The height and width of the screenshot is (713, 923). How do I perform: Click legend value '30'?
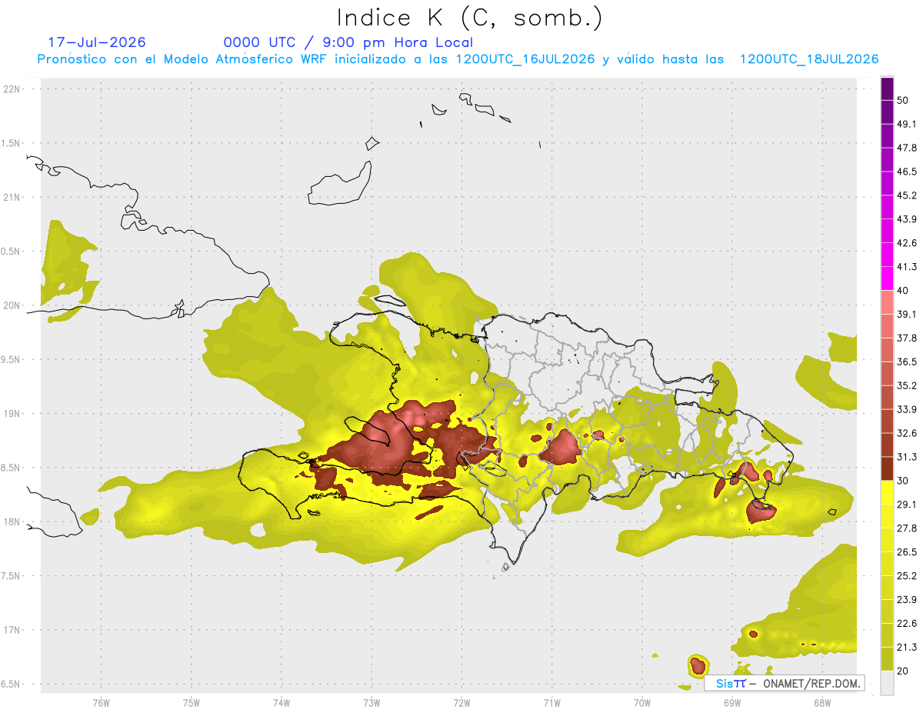tap(903, 481)
